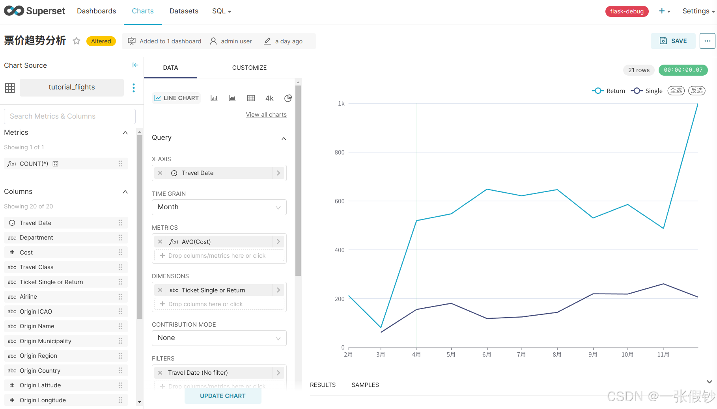717x409 pixels.
Task: Open the Contribution Mode dropdown
Action: point(219,338)
